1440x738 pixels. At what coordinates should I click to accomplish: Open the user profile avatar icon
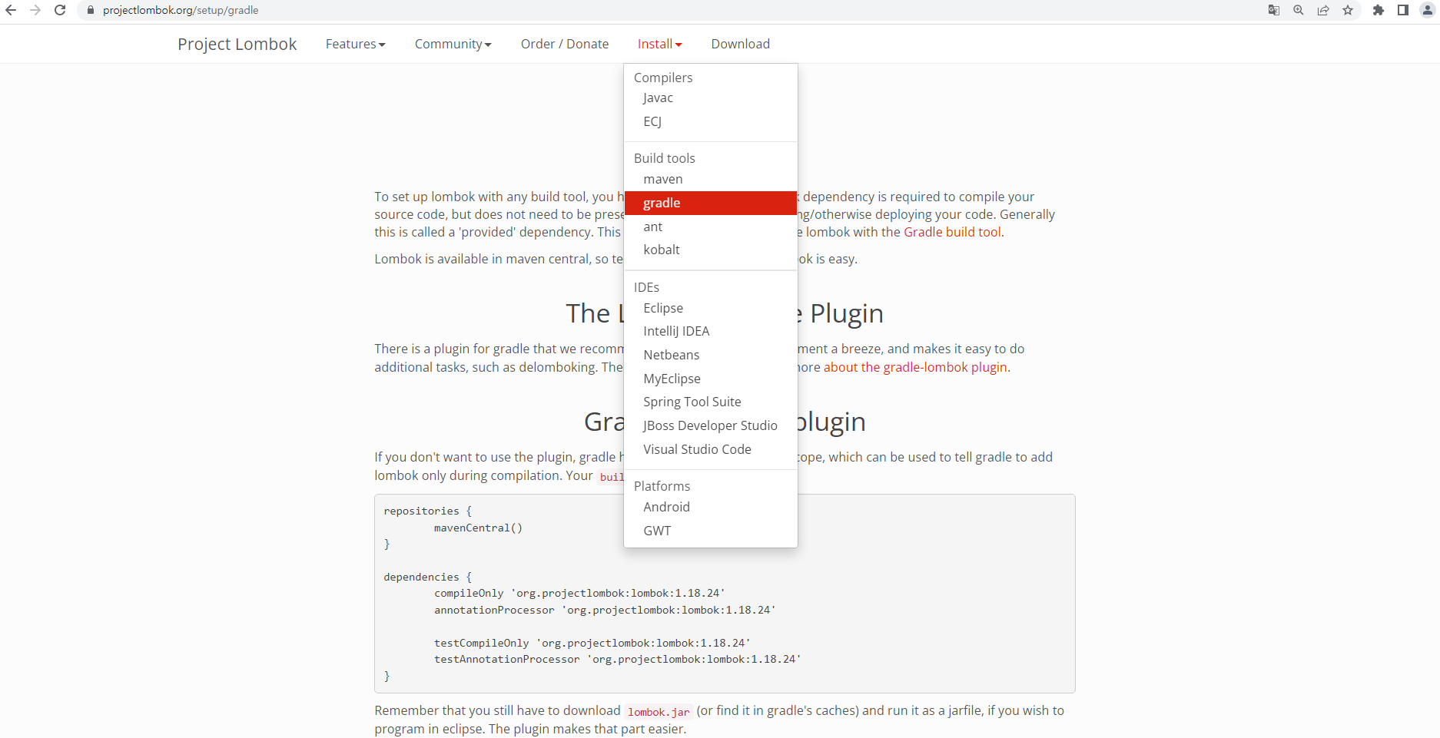1428,10
